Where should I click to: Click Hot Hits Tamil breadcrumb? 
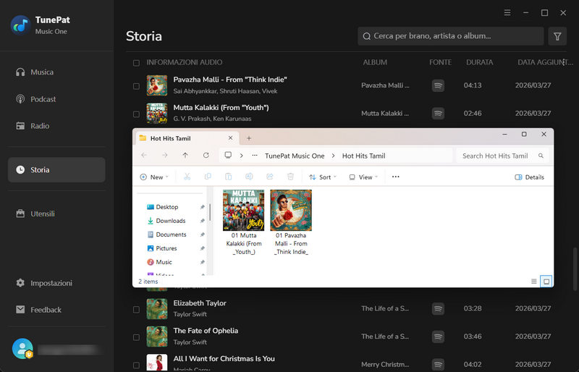coord(364,156)
